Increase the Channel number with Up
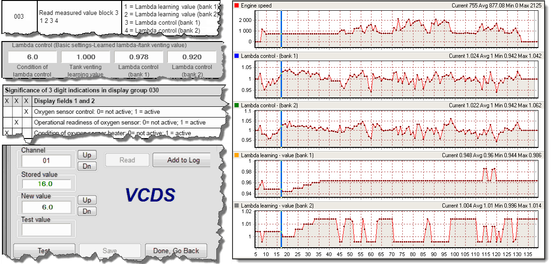Image resolution: width=551 pixels, height=264 pixels. click(87, 155)
